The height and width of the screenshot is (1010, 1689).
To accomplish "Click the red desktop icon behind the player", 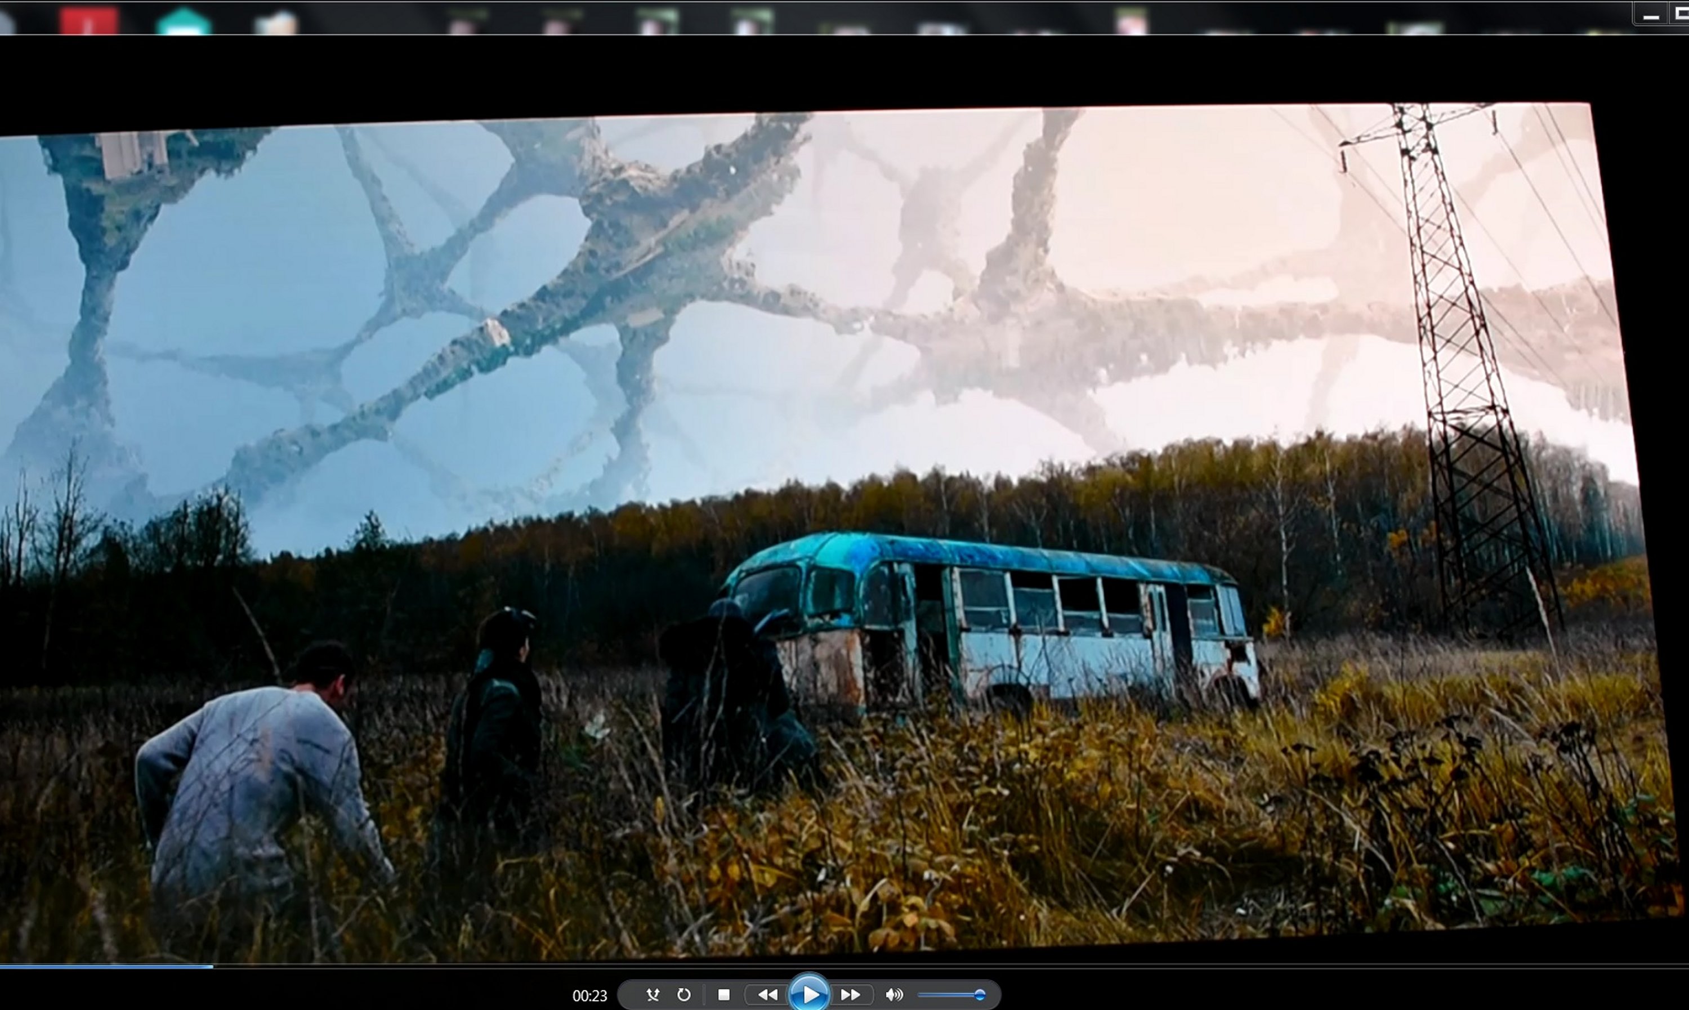I will coord(88,21).
